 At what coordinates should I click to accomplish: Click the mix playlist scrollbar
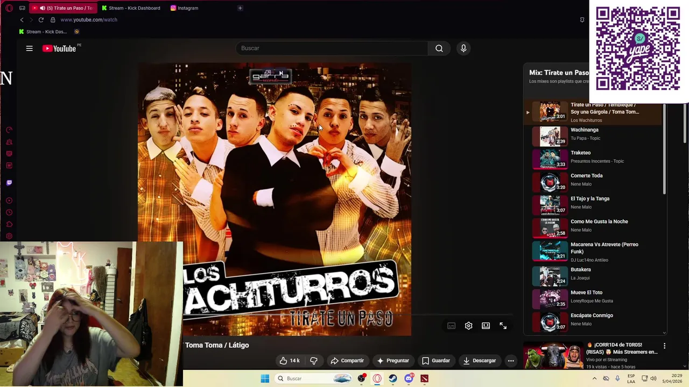tap(664, 149)
